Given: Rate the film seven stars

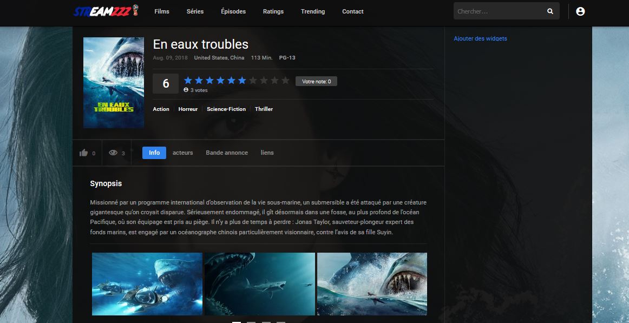Looking at the screenshot, I should 253,81.
